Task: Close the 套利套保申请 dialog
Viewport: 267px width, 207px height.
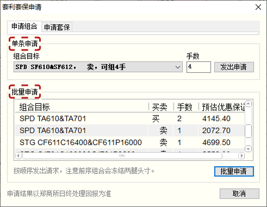Action: [258, 7]
